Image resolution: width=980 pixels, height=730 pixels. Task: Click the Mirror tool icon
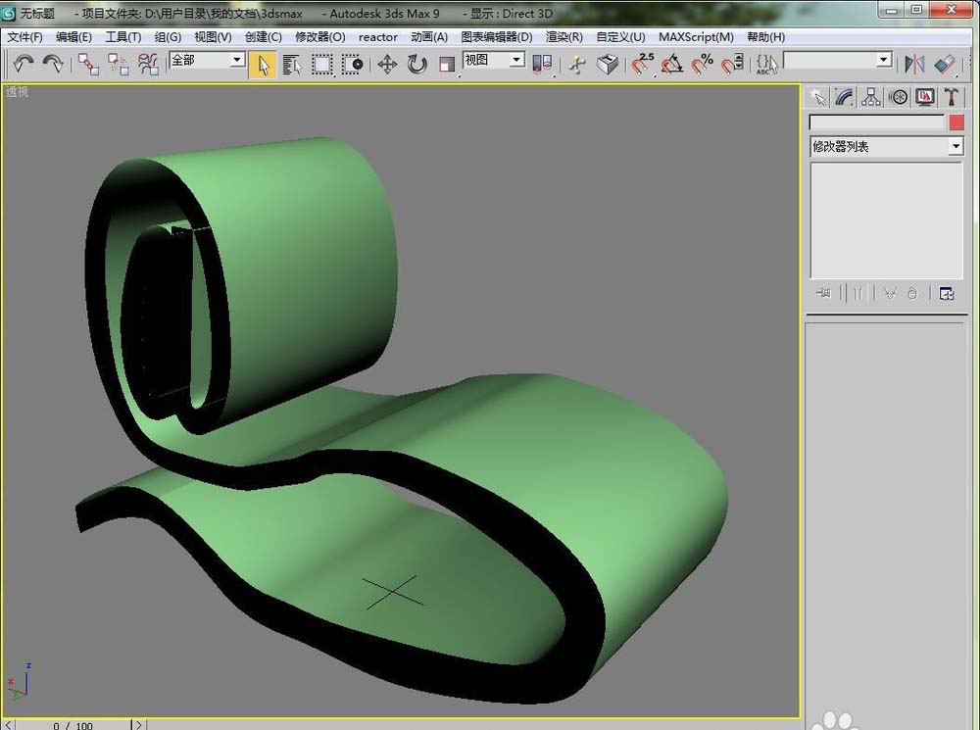pyautogui.click(x=914, y=64)
